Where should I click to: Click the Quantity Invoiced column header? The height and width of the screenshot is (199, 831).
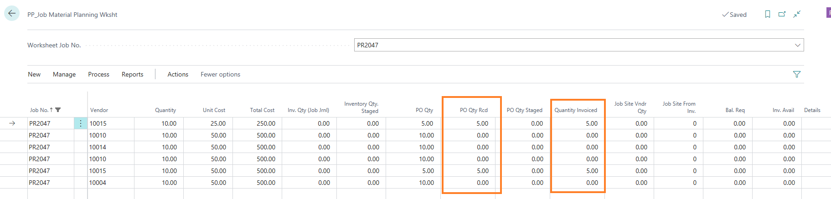point(575,110)
